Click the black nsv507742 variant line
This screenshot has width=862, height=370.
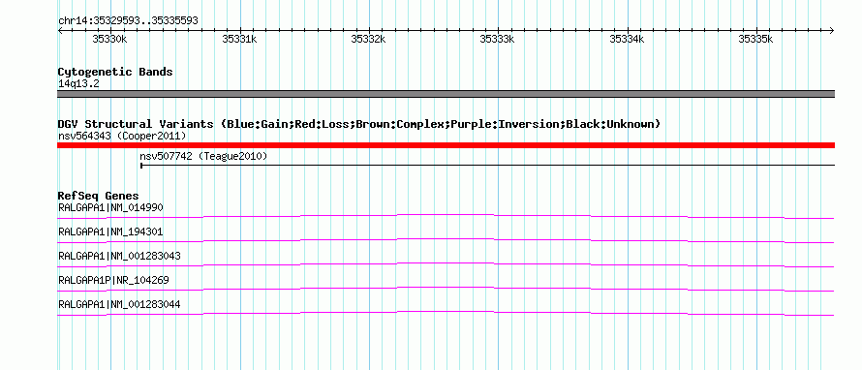pyautogui.click(x=487, y=165)
